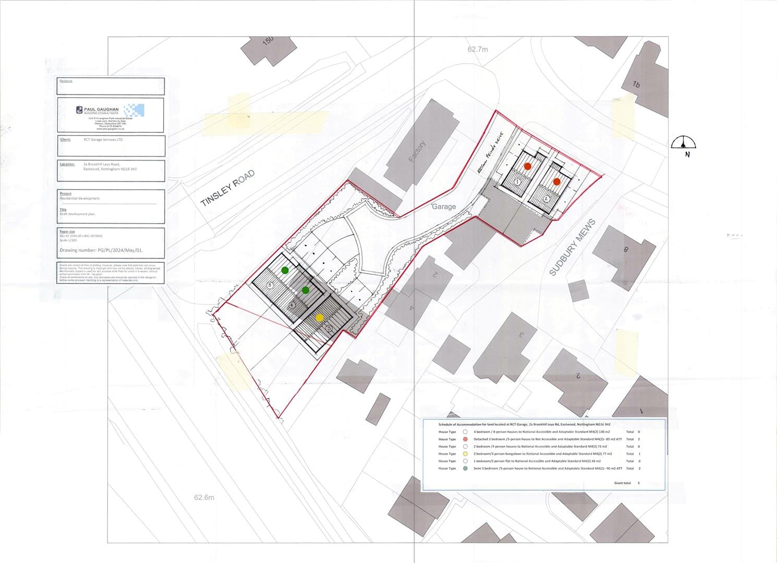Click the Revisions heading in title block
The width and height of the screenshot is (777, 563).
point(66,81)
